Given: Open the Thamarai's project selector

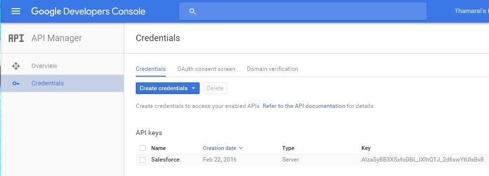Looking at the screenshot, I should (x=472, y=11).
